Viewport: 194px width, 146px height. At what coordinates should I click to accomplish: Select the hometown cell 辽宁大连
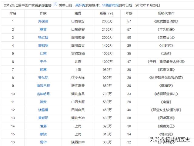click(x=78, y=78)
